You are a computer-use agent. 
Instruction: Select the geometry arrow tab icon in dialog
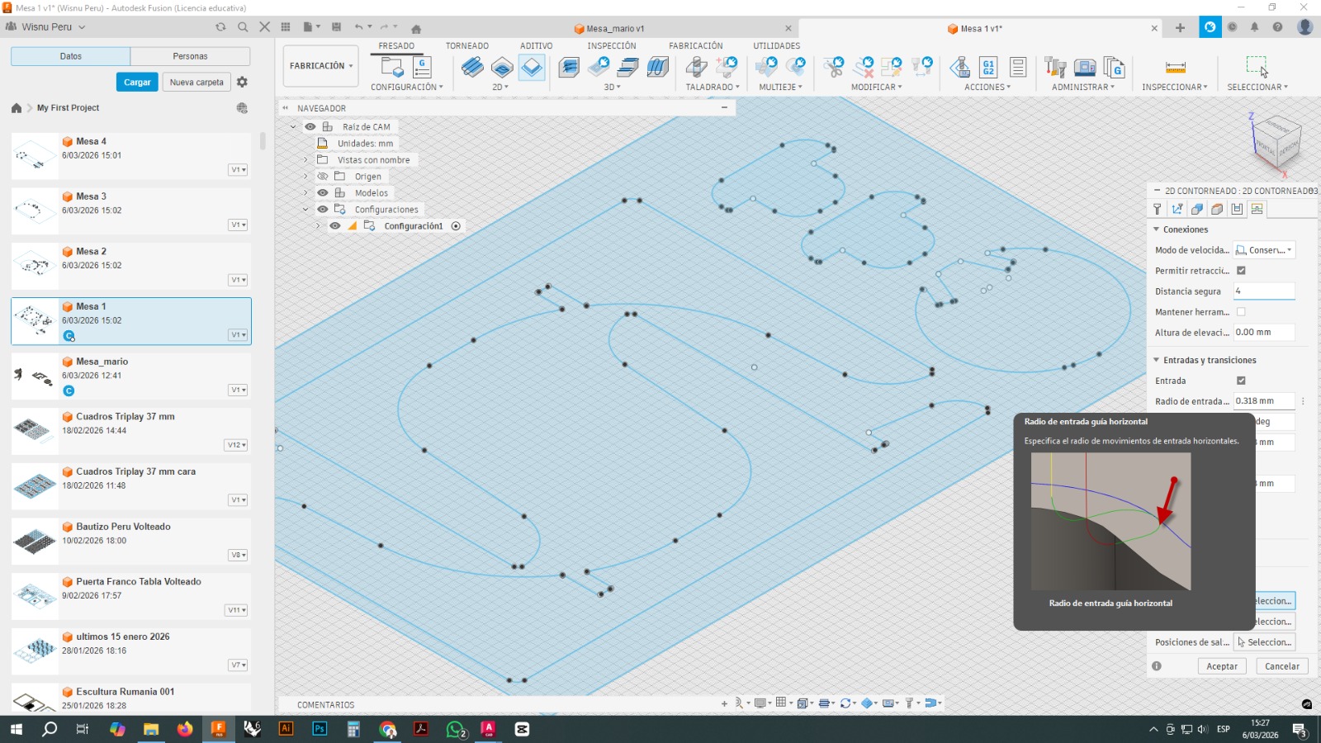click(1177, 209)
